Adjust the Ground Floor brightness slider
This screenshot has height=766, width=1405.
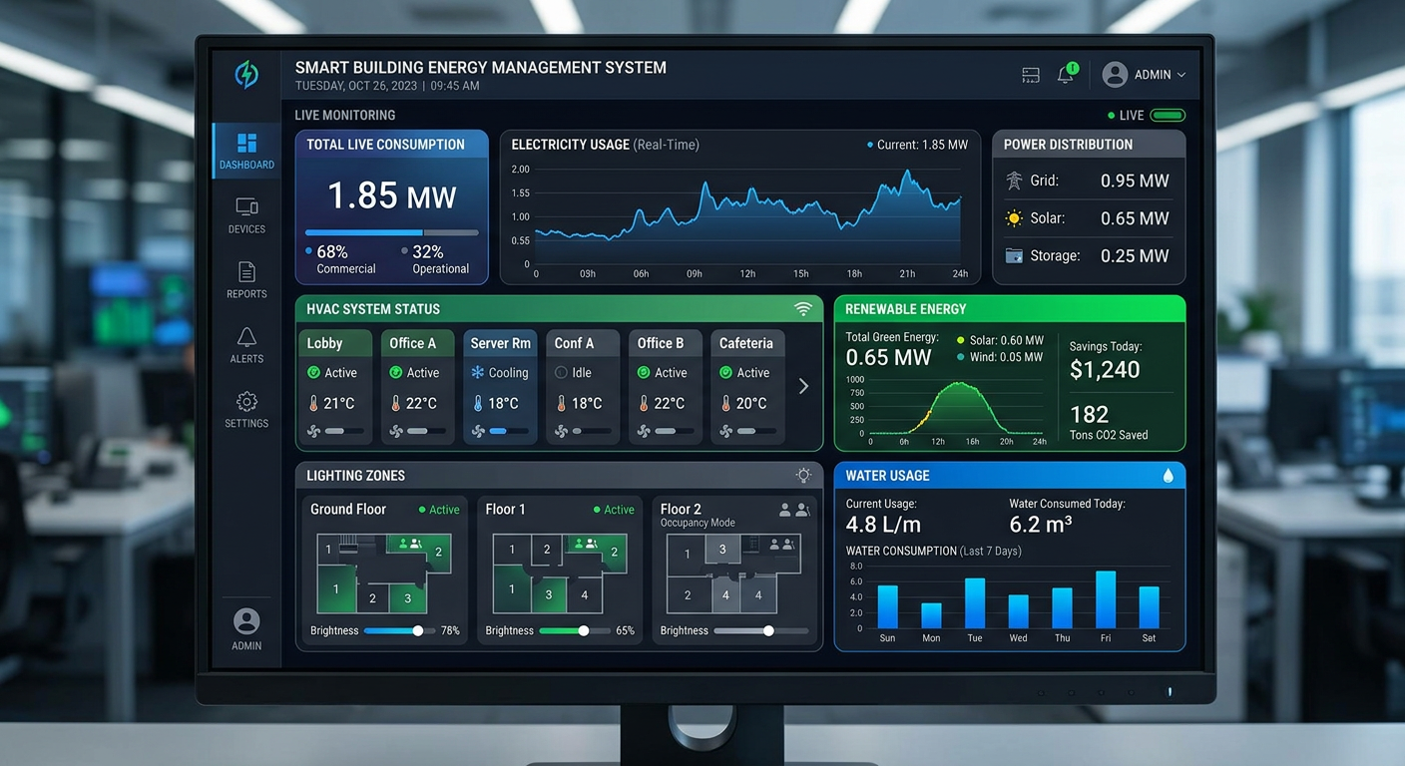point(399,631)
